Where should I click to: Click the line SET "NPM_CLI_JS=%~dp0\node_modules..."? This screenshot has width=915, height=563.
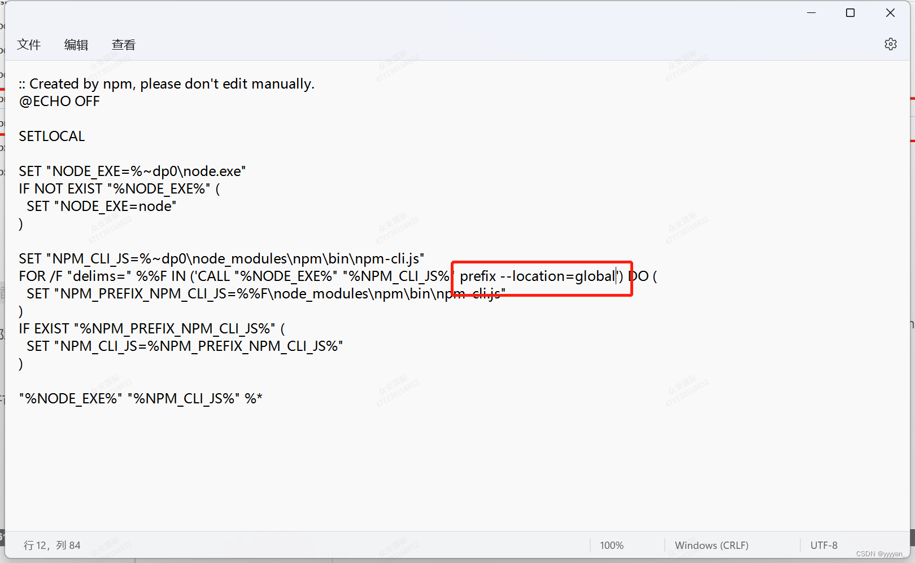(221, 259)
